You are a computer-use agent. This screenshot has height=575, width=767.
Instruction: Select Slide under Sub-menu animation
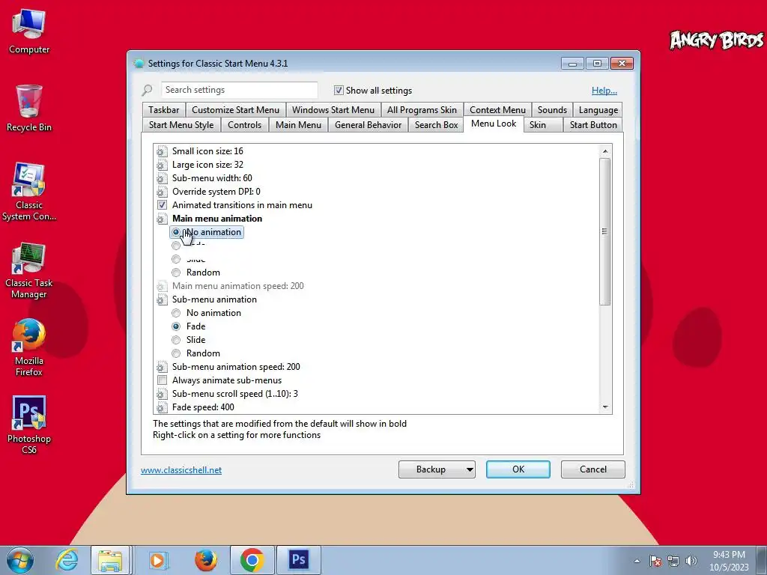176,340
